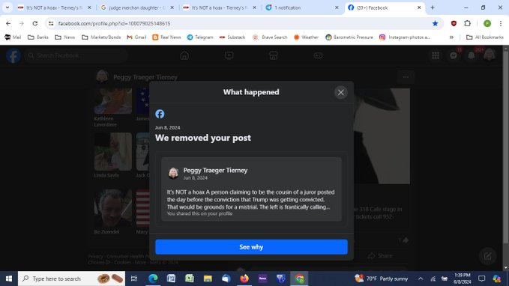Screen dimensions: 509x286
Task: Click the site information icon in address bar
Action: [51, 23]
